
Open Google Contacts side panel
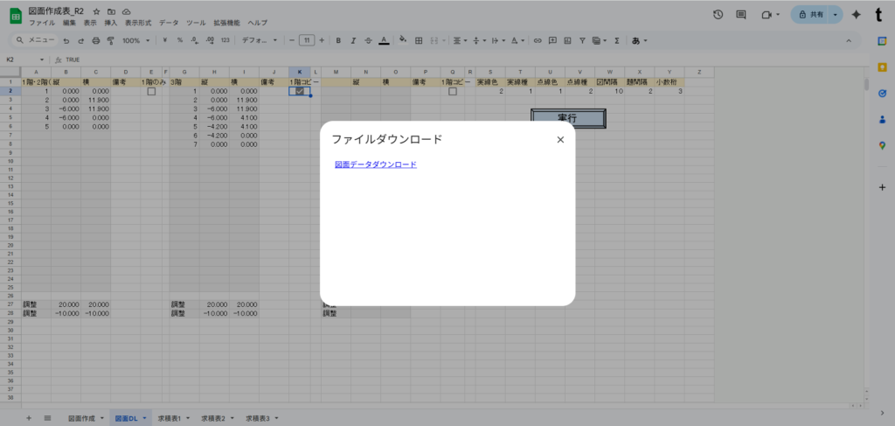(x=882, y=119)
